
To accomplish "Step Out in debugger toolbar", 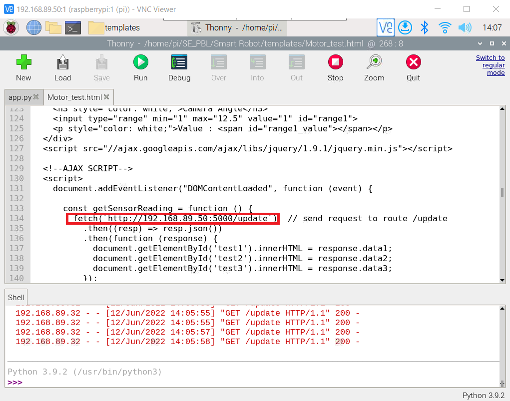I will [x=296, y=68].
